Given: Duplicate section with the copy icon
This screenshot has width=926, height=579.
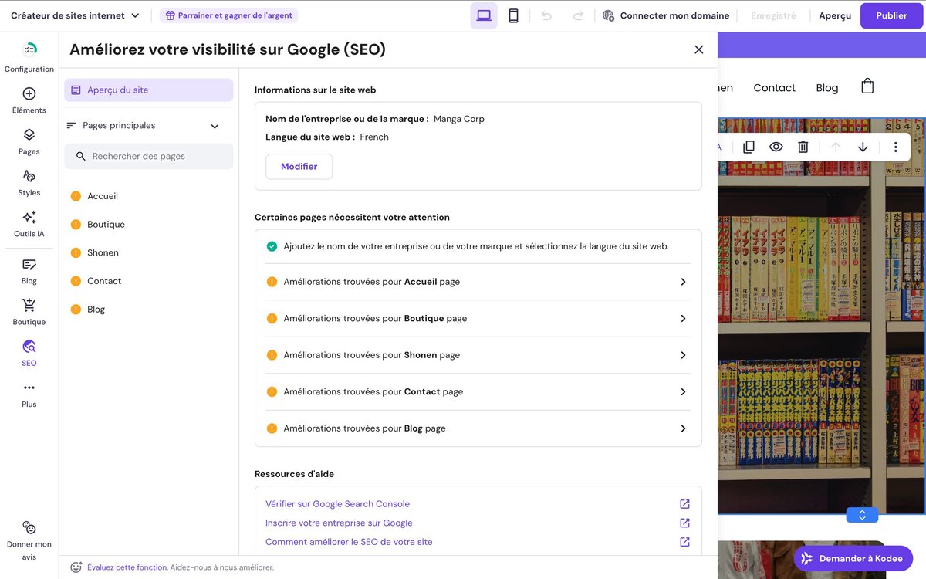Looking at the screenshot, I should 749,147.
